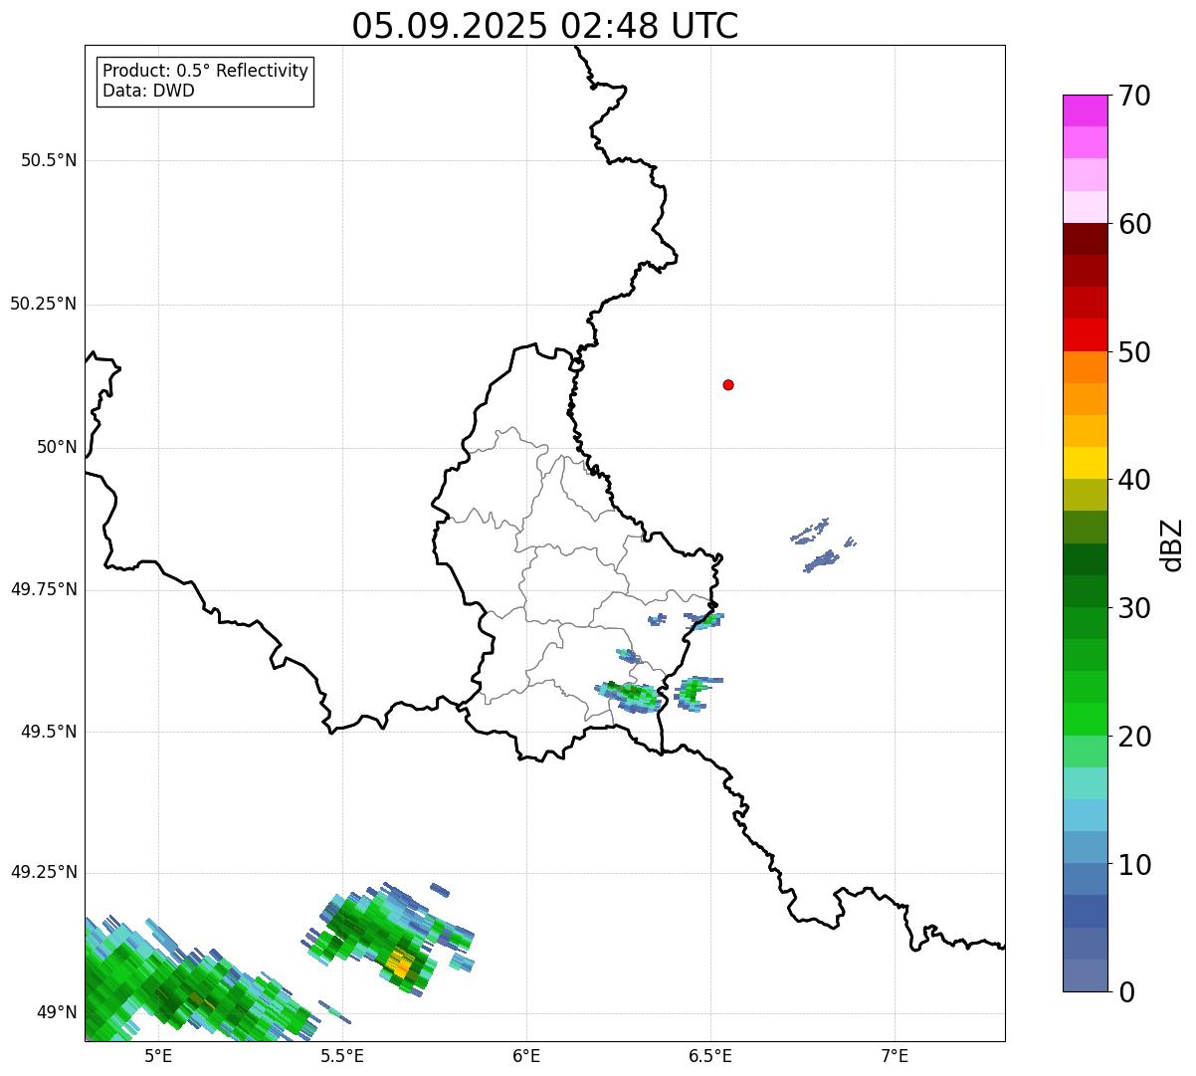Select the magenta swatch under the 70 dBZ tick
1196x1076 pixels.
[1086, 110]
